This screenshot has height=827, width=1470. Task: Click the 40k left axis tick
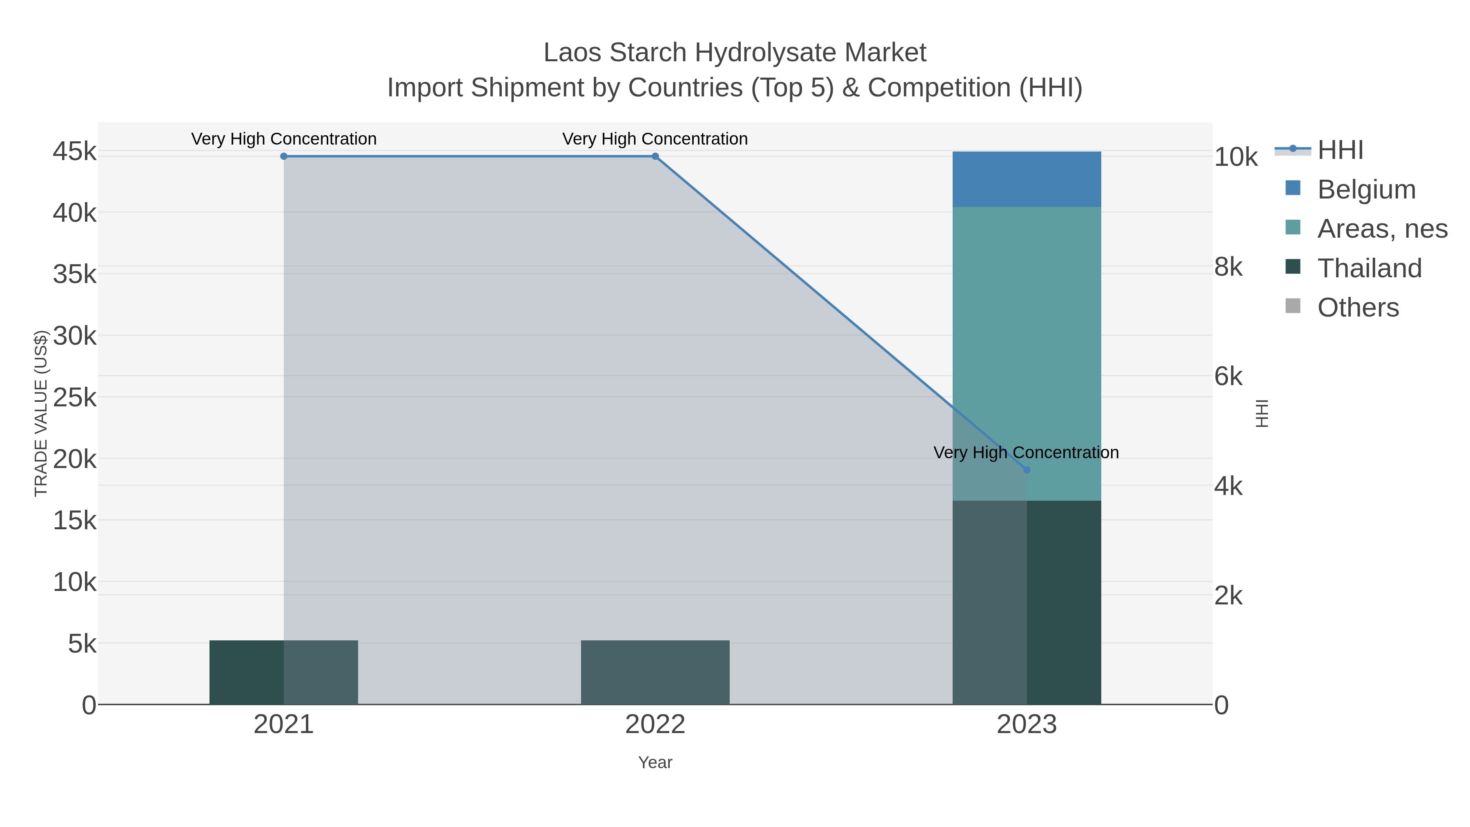coord(75,214)
